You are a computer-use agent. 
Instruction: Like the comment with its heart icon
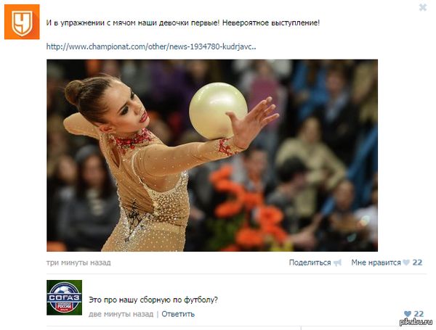coord(408,314)
